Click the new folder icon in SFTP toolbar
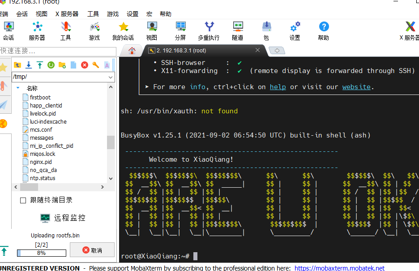This screenshot has height=271, width=419. coord(62,65)
